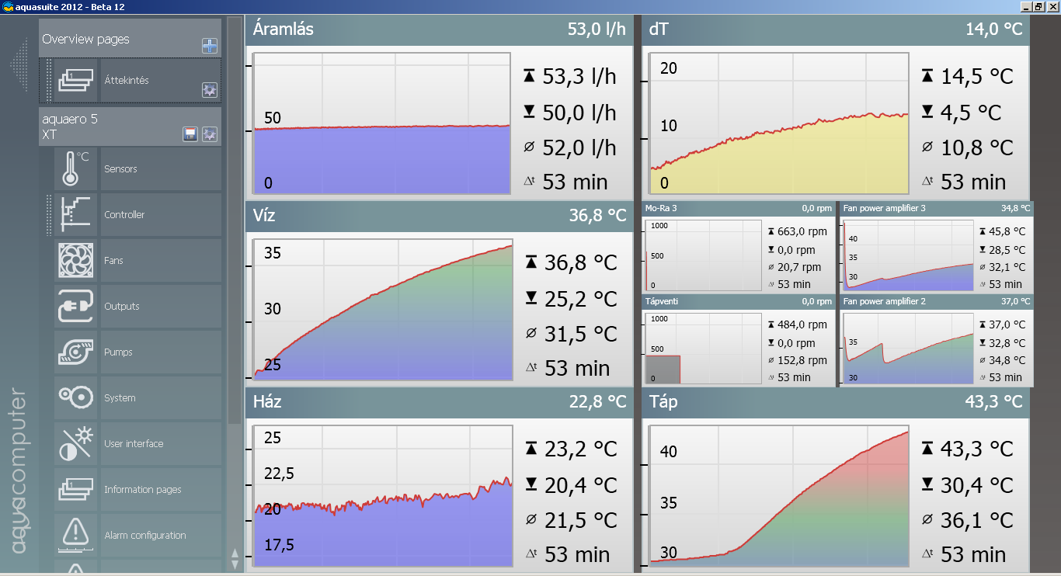Click the Tápventi average 152,8 rpm
This screenshot has width=1061, height=576.
(802, 360)
